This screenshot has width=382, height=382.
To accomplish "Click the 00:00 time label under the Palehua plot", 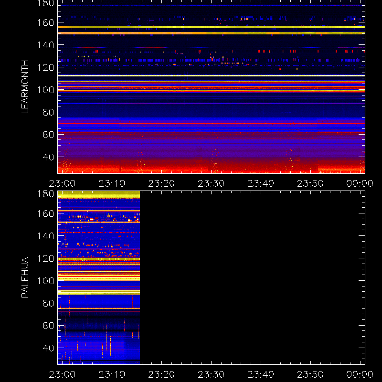I will [x=360, y=374].
